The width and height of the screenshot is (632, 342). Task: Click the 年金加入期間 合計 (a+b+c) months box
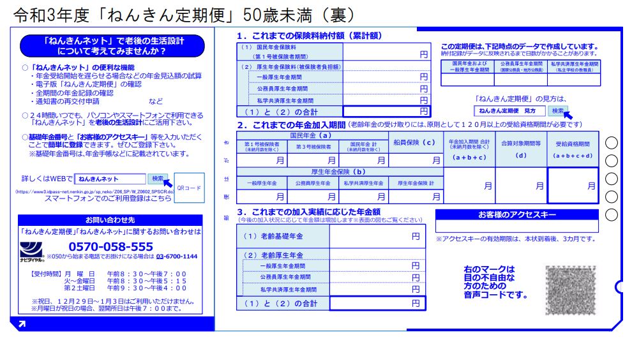click(470, 185)
